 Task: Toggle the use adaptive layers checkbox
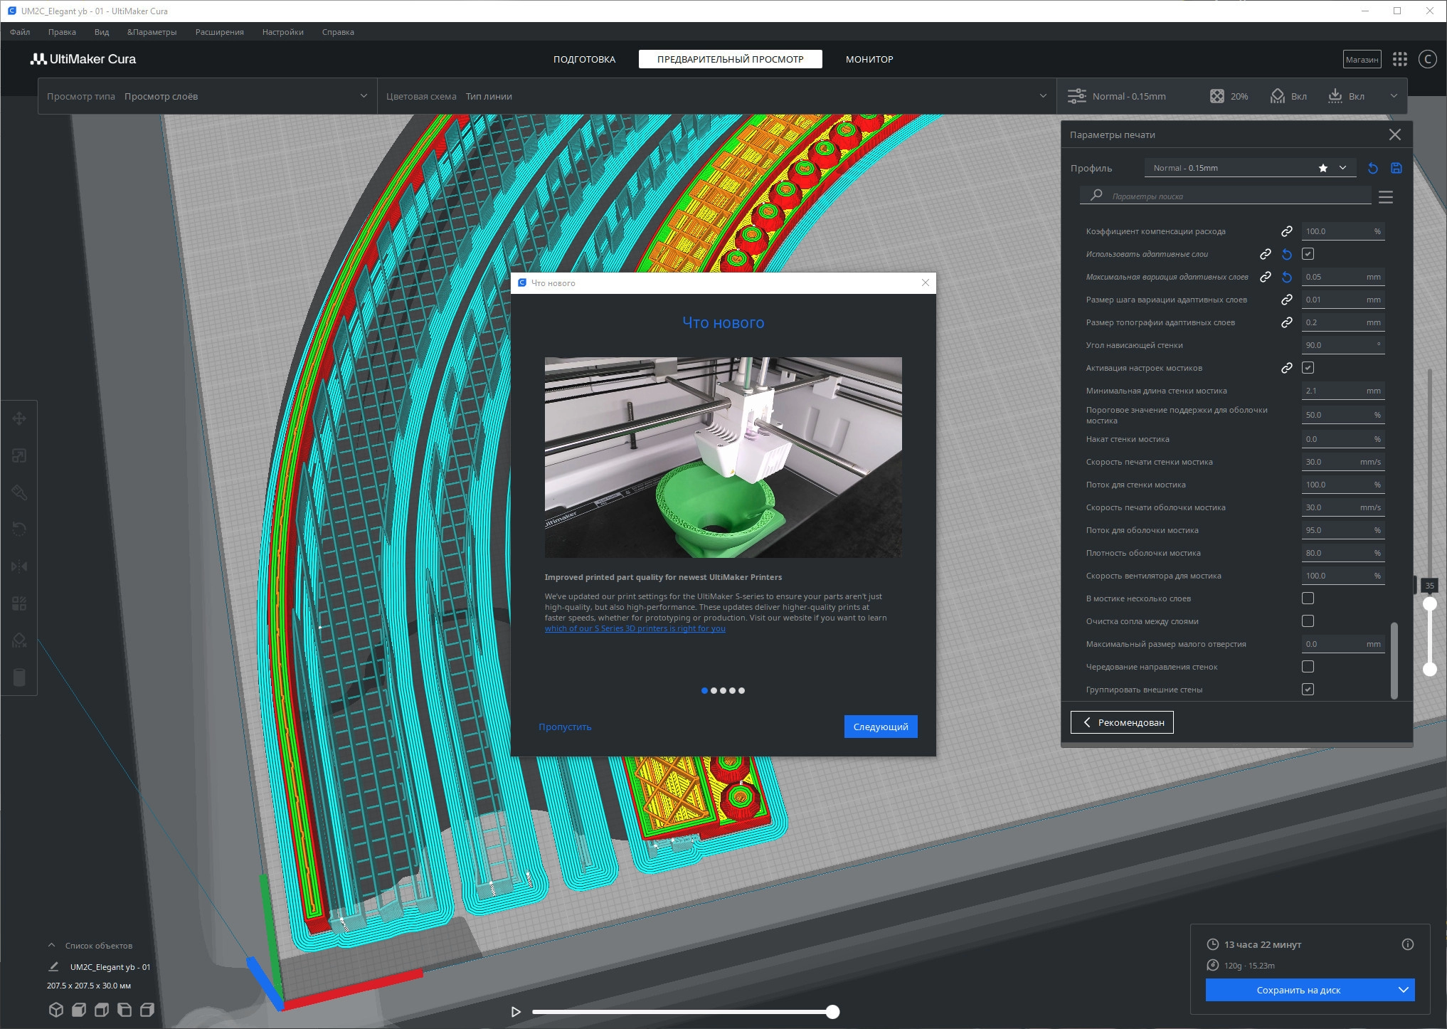pyautogui.click(x=1308, y=254)
